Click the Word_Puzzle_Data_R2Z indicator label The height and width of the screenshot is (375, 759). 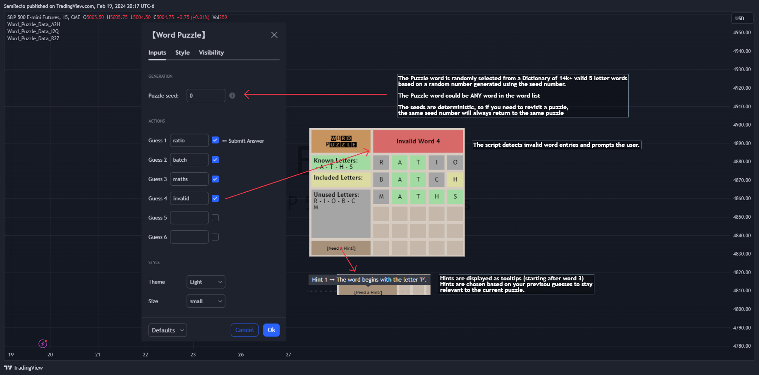[x=33, y=38]
